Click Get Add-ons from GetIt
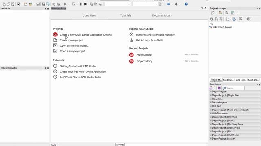261x146 pixels. (x=149, y=40)
